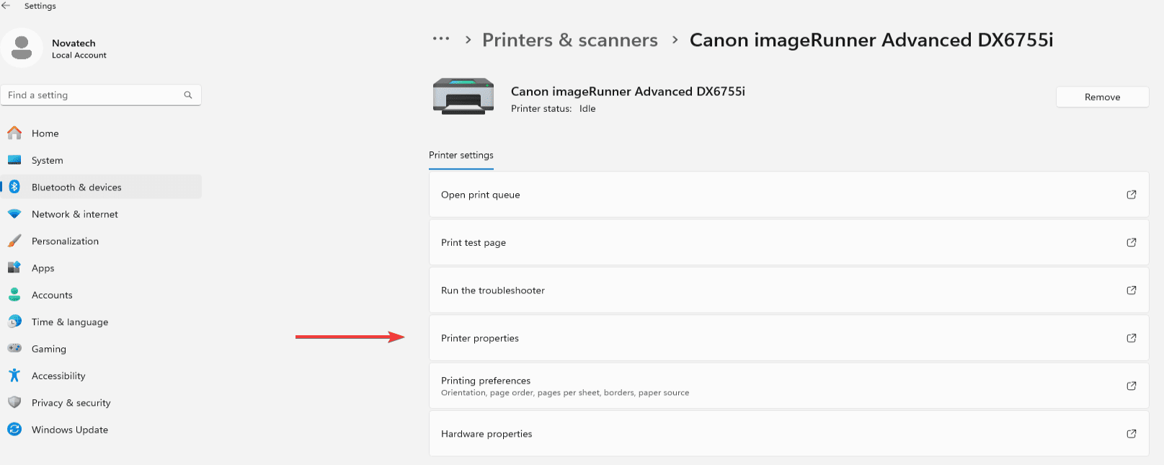Click the Find a setting search box
Screen dimensions: 1164x465
coord(101,95)
